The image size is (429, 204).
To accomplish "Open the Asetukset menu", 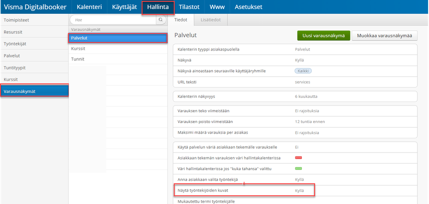I will click(x=249, y=7).
